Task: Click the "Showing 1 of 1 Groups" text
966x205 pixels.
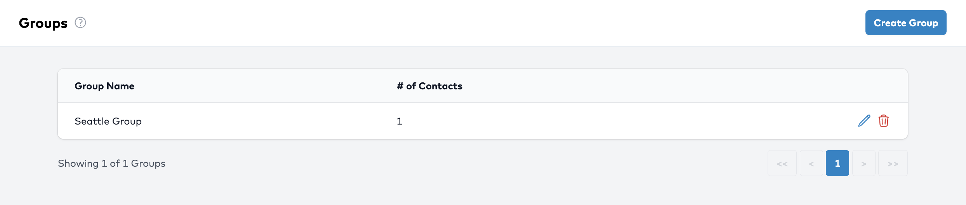Action: (x=111, y=163)
